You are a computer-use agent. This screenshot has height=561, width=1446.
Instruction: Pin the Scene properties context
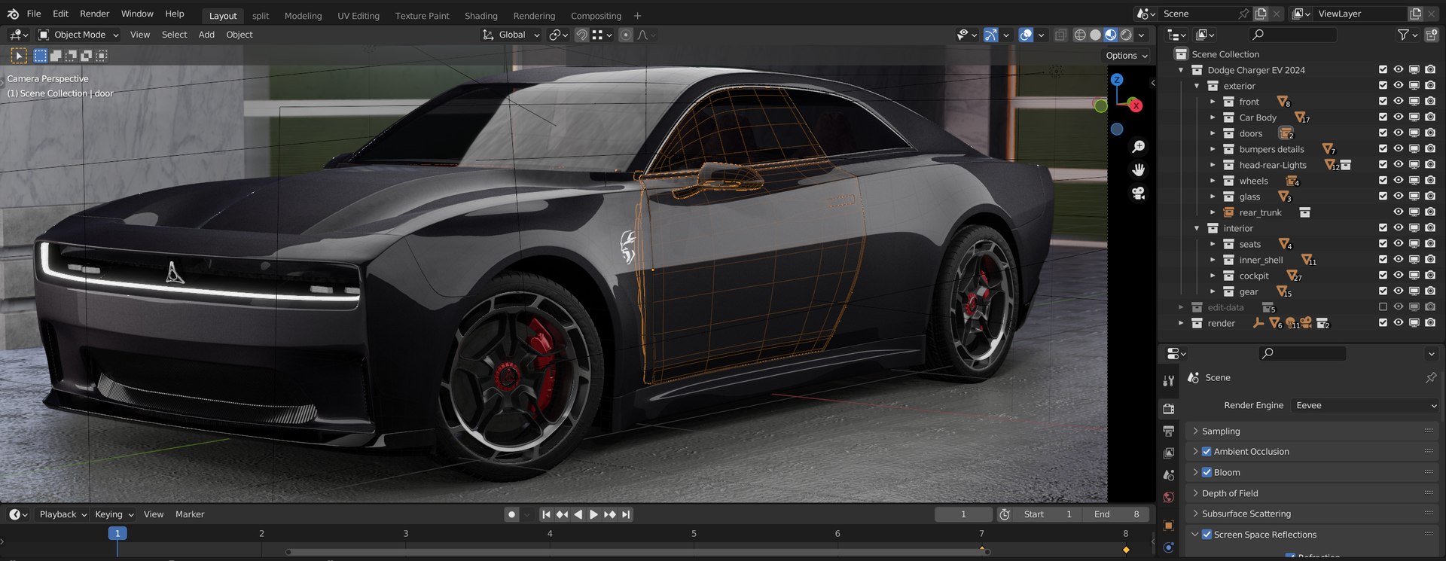pyautogui.click(x=1431, y=377)
